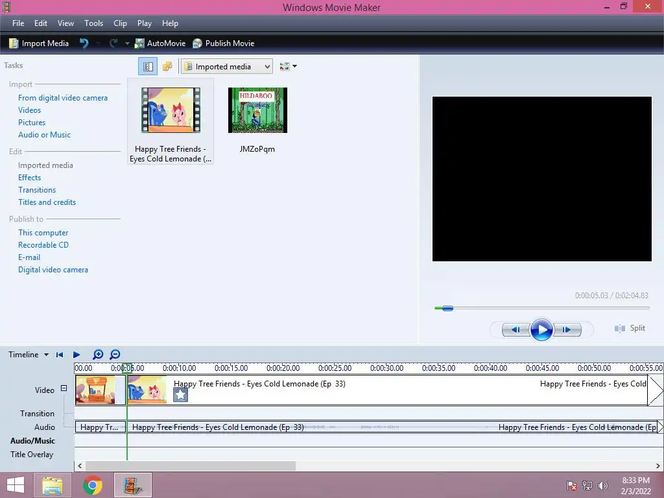Select the short Happy Tr... audio clip
The image size is (664, 498).
pyautogui.click(x=101, y=427)
